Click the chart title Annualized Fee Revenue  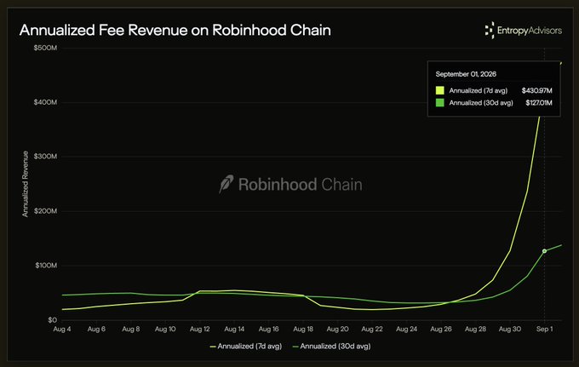175,30
